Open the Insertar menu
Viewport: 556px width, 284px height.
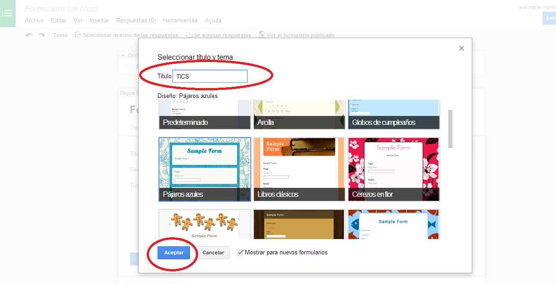pos(99,21)
